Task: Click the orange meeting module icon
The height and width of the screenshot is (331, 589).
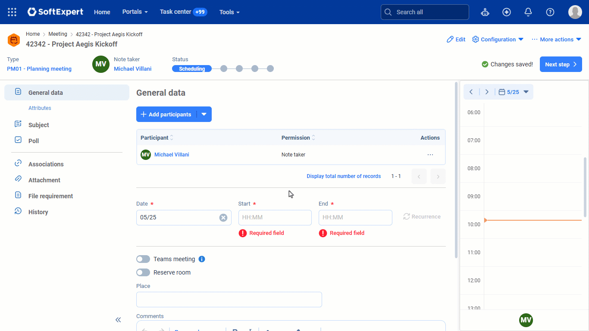Action: 14,40
